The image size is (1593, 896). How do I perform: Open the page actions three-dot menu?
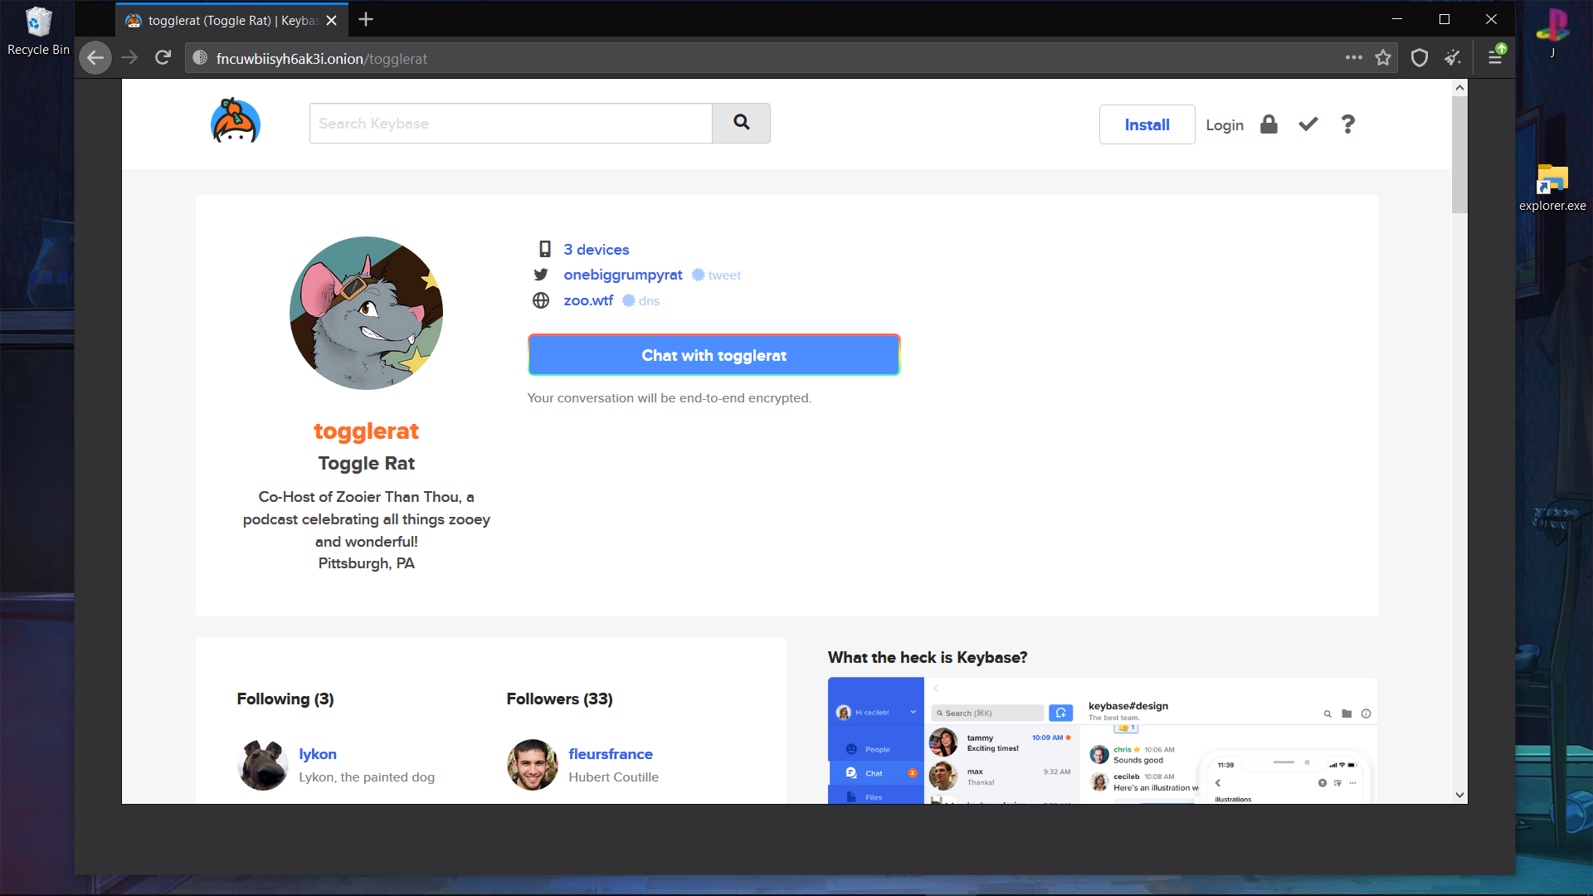1354,58
